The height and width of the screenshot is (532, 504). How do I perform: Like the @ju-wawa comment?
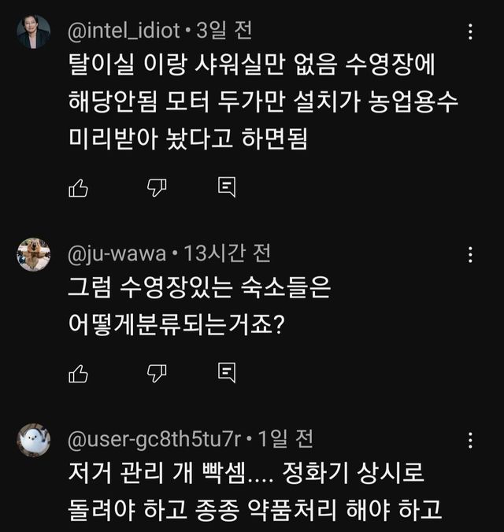coord(78,372)
